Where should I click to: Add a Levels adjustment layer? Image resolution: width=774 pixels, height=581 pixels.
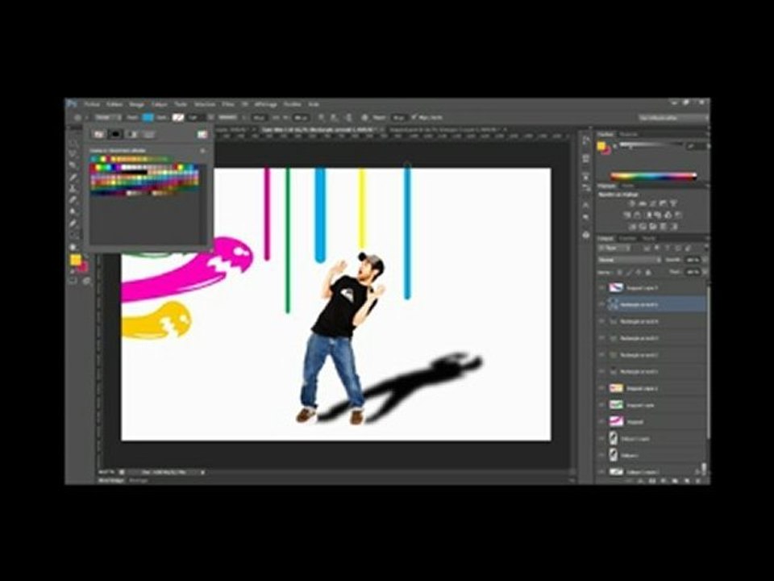(x=643, y=203)
